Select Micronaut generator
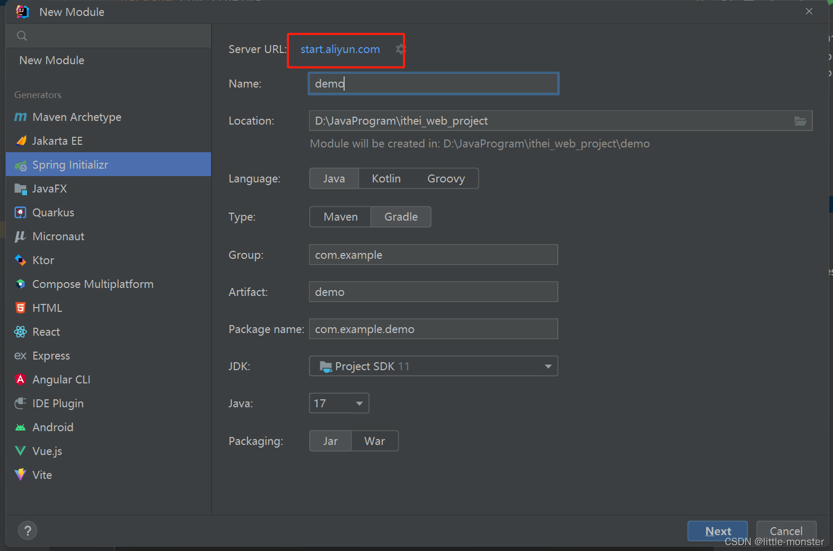This screenshot has width=833, height=551. [108, 237]
